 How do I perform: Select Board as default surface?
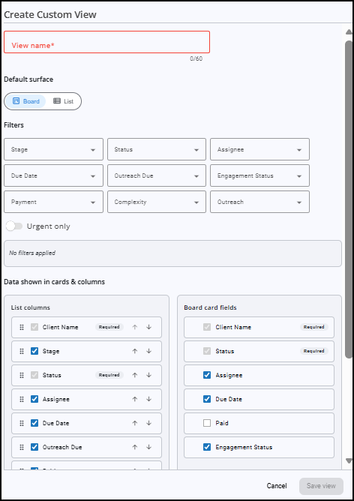(26, 101)
